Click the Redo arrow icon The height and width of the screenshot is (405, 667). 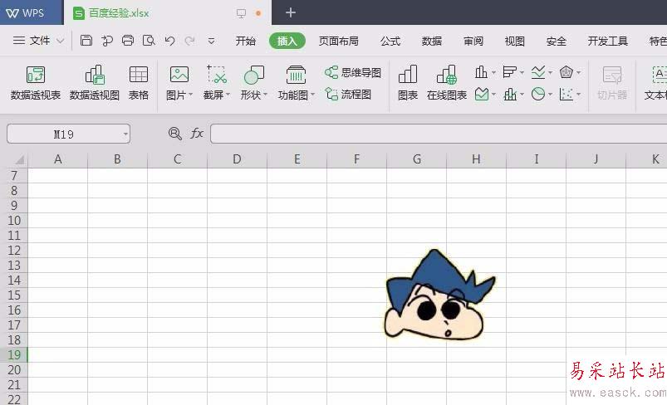(189, 41)
